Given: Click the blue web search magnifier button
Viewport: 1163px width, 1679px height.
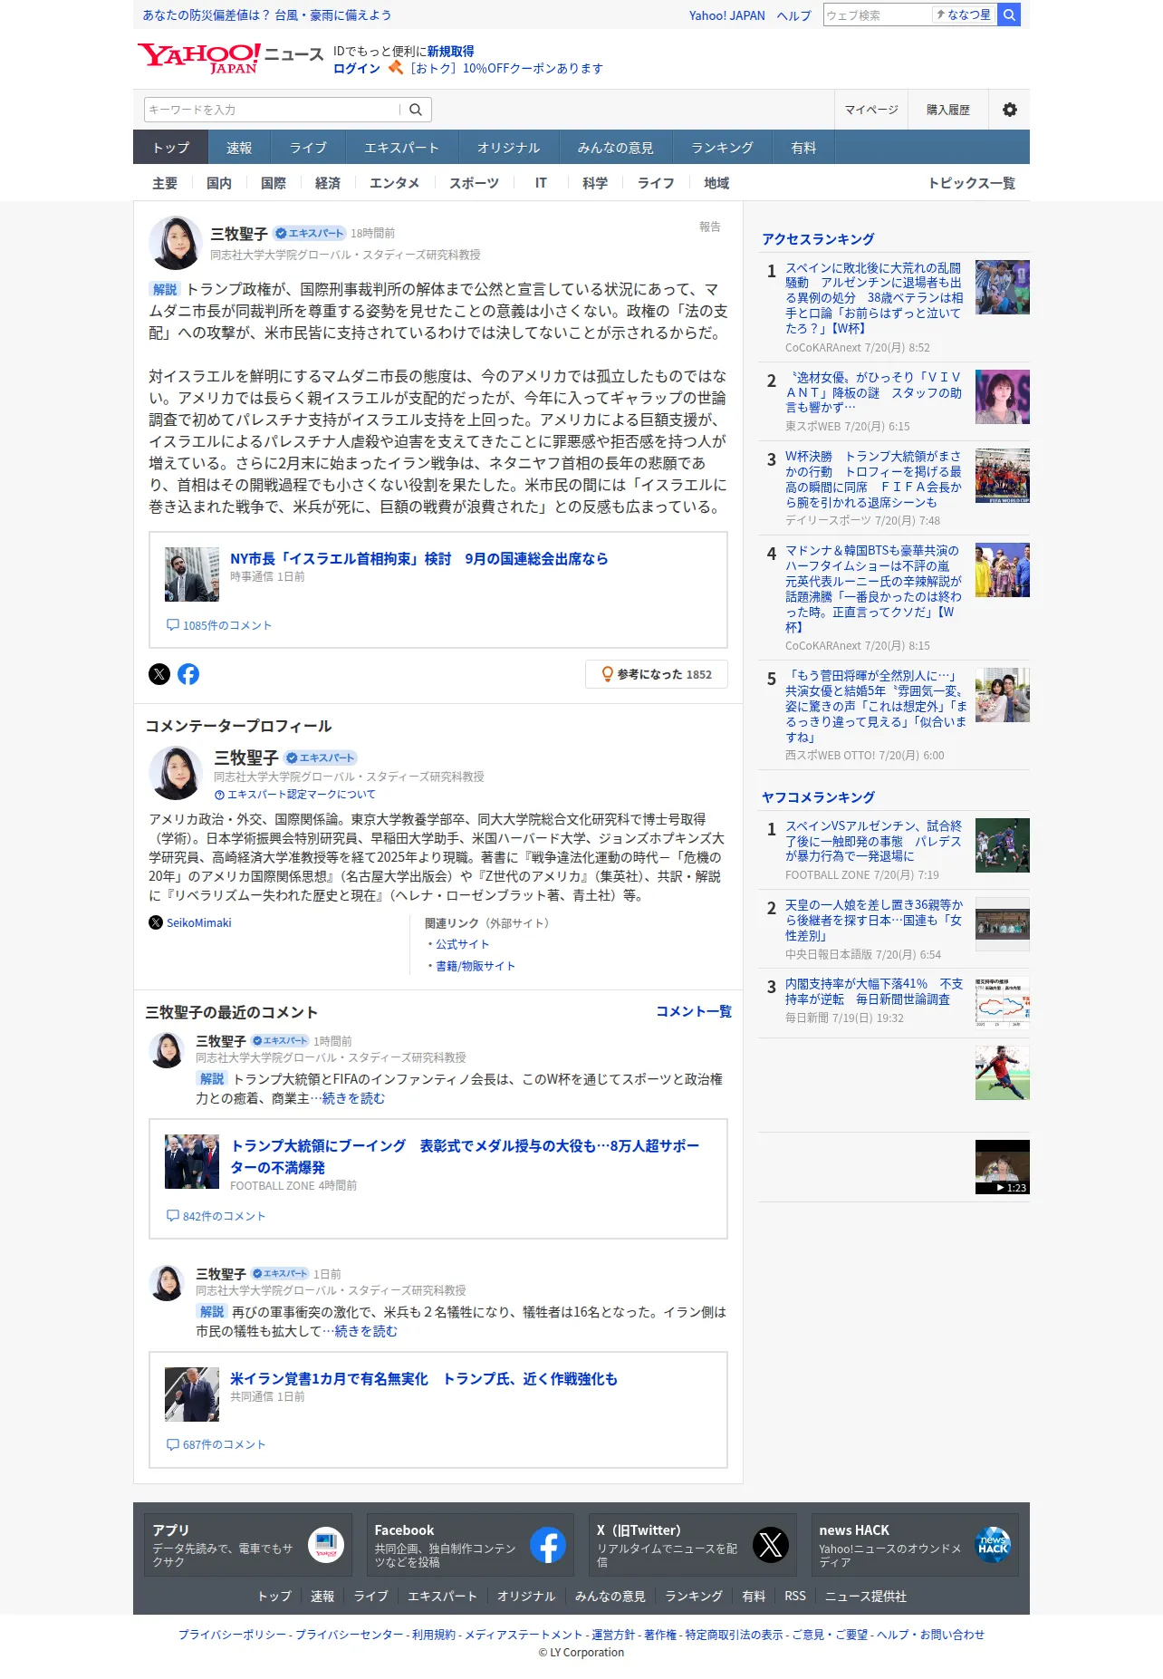Looking at the screenshot, I should pyautogui.click(x=1009, y=14).
